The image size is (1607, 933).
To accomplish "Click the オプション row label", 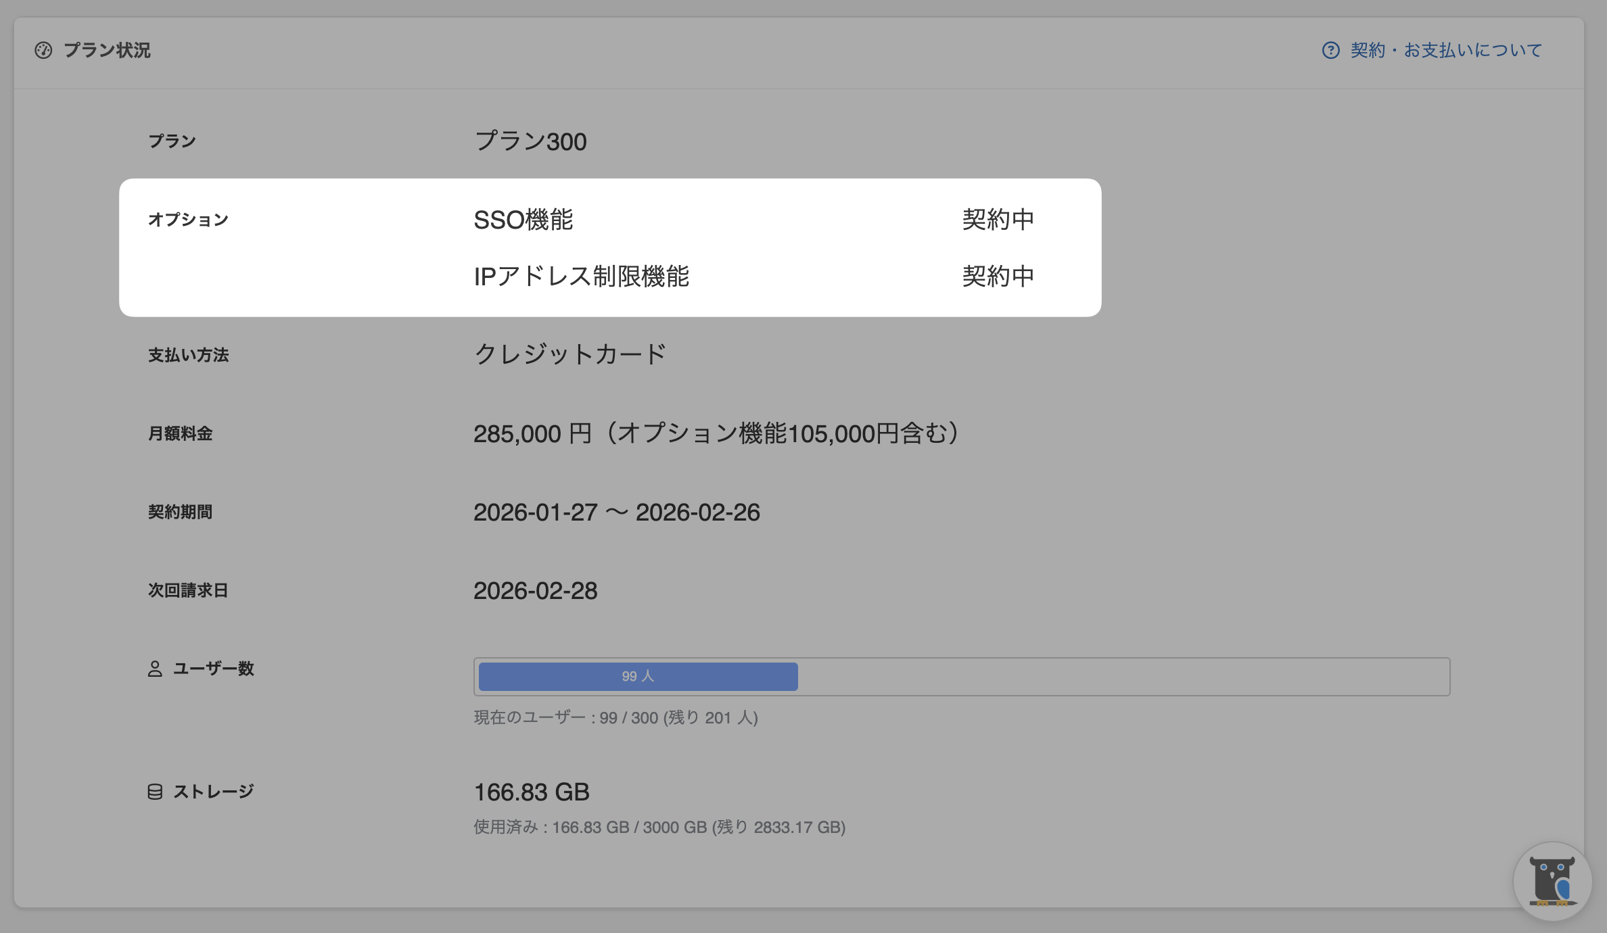I will click(x=188, y=220).
